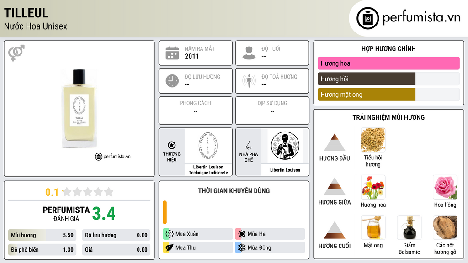
Task: Click the Mùa Đông season button
Action: tap(270, 248)
